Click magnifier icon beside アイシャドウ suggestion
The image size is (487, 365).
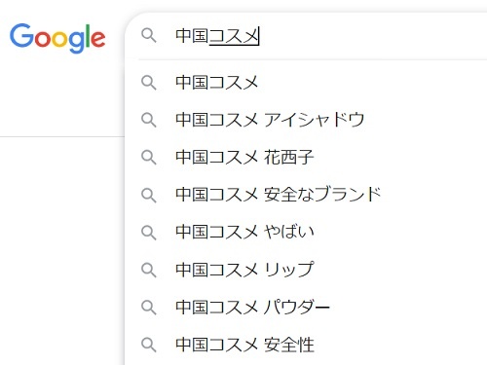(149, 120)
